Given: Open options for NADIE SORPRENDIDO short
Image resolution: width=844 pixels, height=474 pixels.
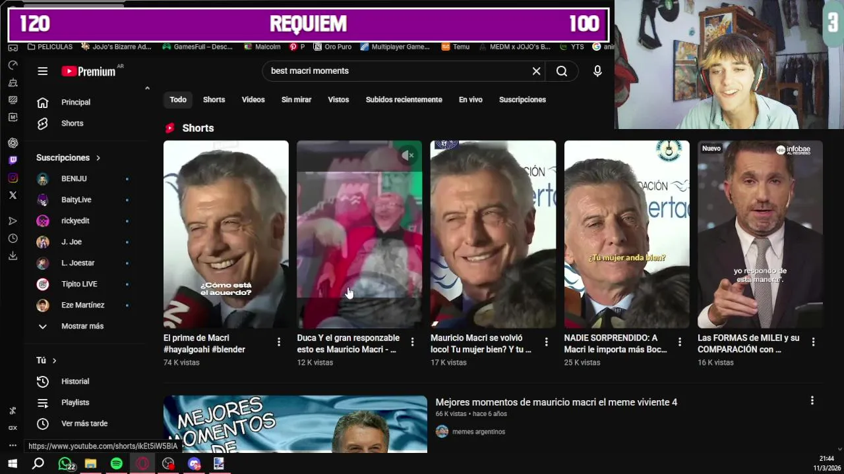Looking at the screenshot, I should click(680, 342).
